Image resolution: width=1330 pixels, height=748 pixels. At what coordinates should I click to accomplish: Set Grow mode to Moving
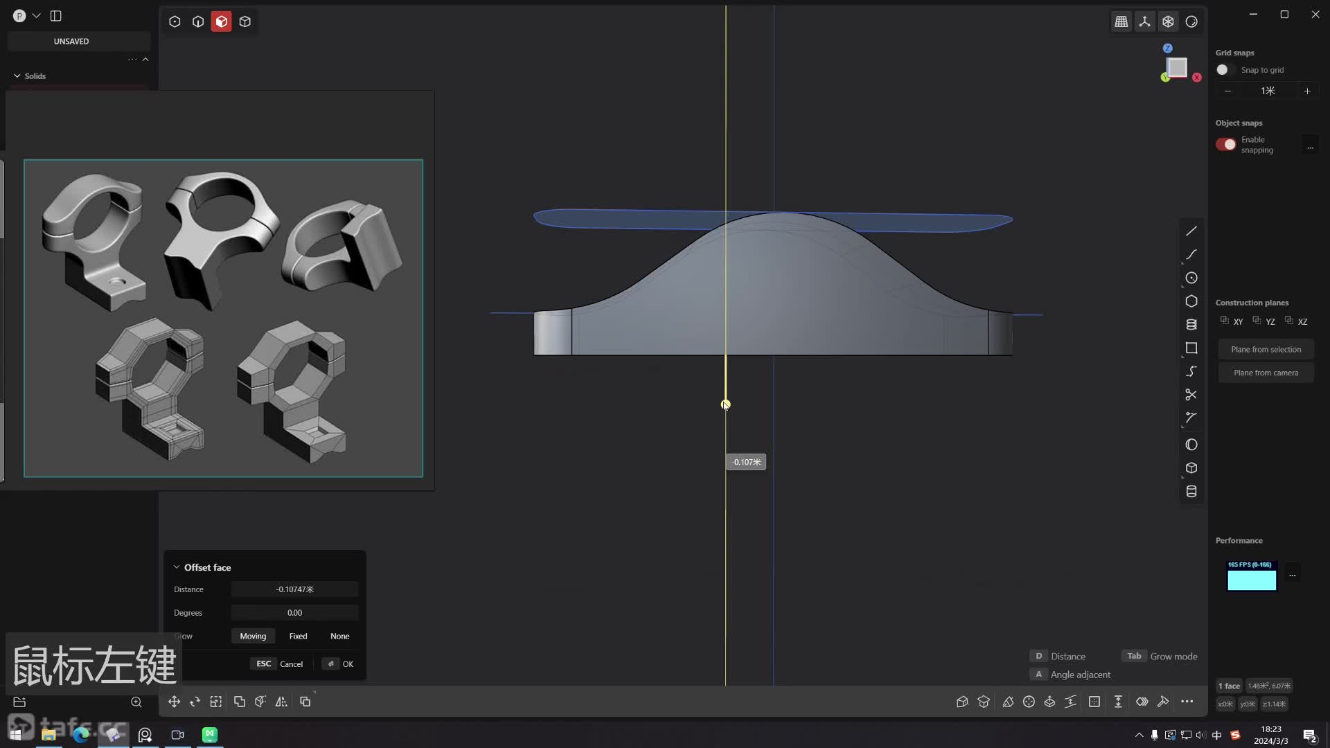click(253, 636)
